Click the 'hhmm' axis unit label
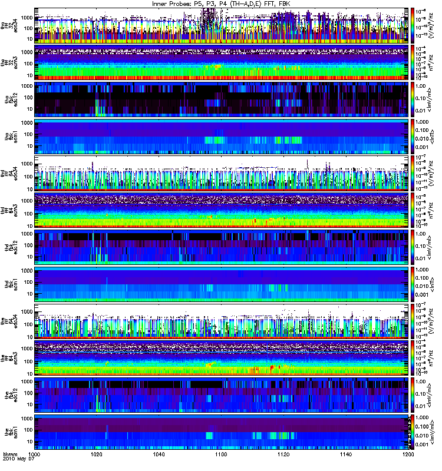Image resolution: width=442 pixels, height=471 pixels. click(x=10, y=455)
